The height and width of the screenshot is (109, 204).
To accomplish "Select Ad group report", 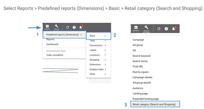I will coord(138,45).
